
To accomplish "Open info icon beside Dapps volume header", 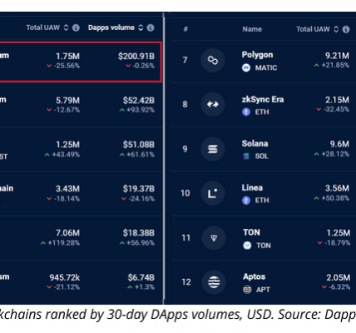I will click(151, 27).
